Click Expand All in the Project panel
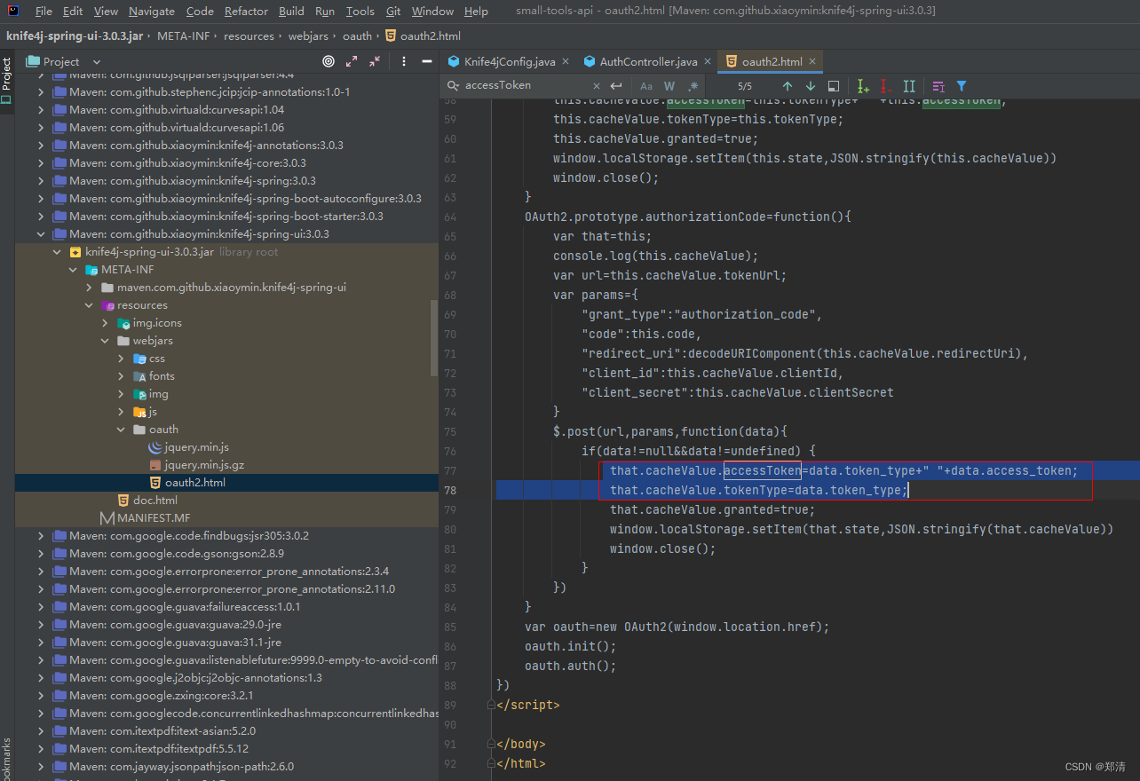 coord(352,61)
